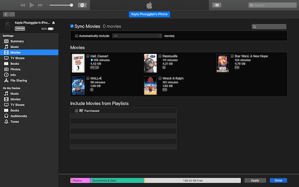The width and height of the screenshot is (299, 187).
Task: Click the play button
Action: pyautogui.click(x=31, y=5)
